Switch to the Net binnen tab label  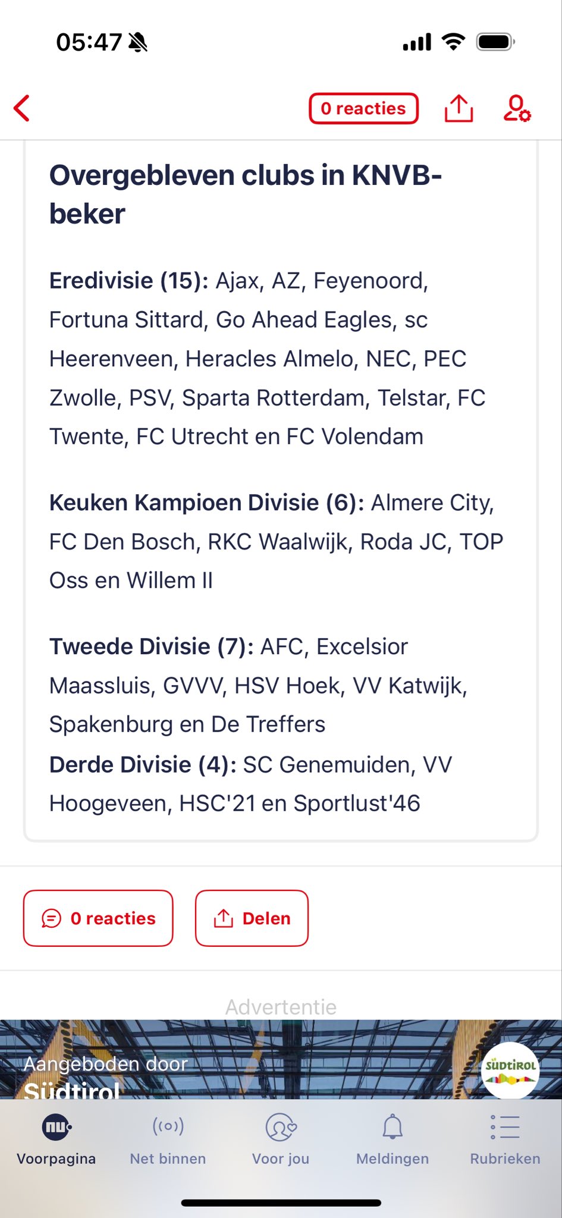pyautogui.click(x=168, y=1159)
